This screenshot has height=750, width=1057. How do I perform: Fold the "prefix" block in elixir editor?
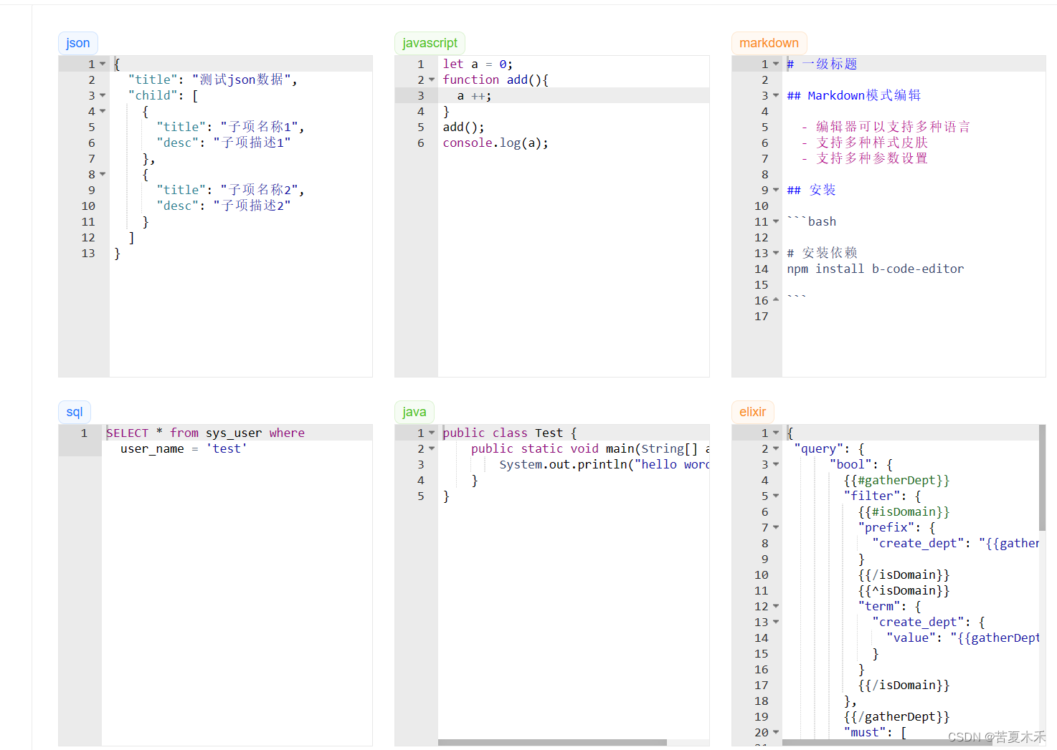tap(776, 527)
